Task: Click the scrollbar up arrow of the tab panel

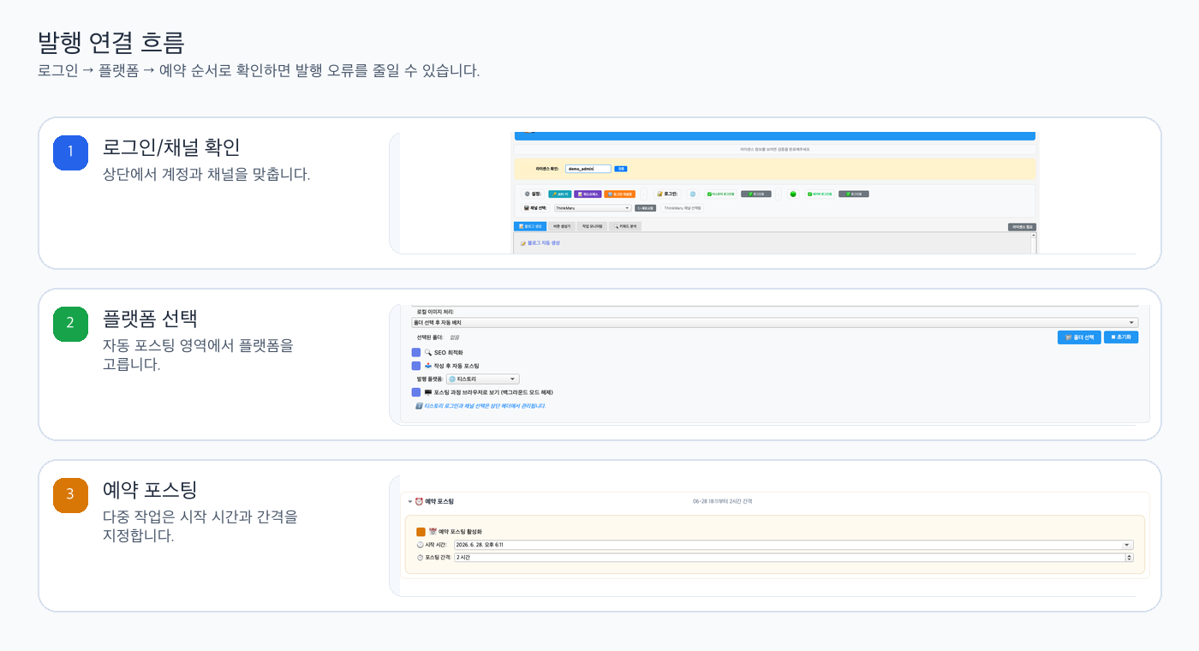Action: click(x=1034, y=236)
